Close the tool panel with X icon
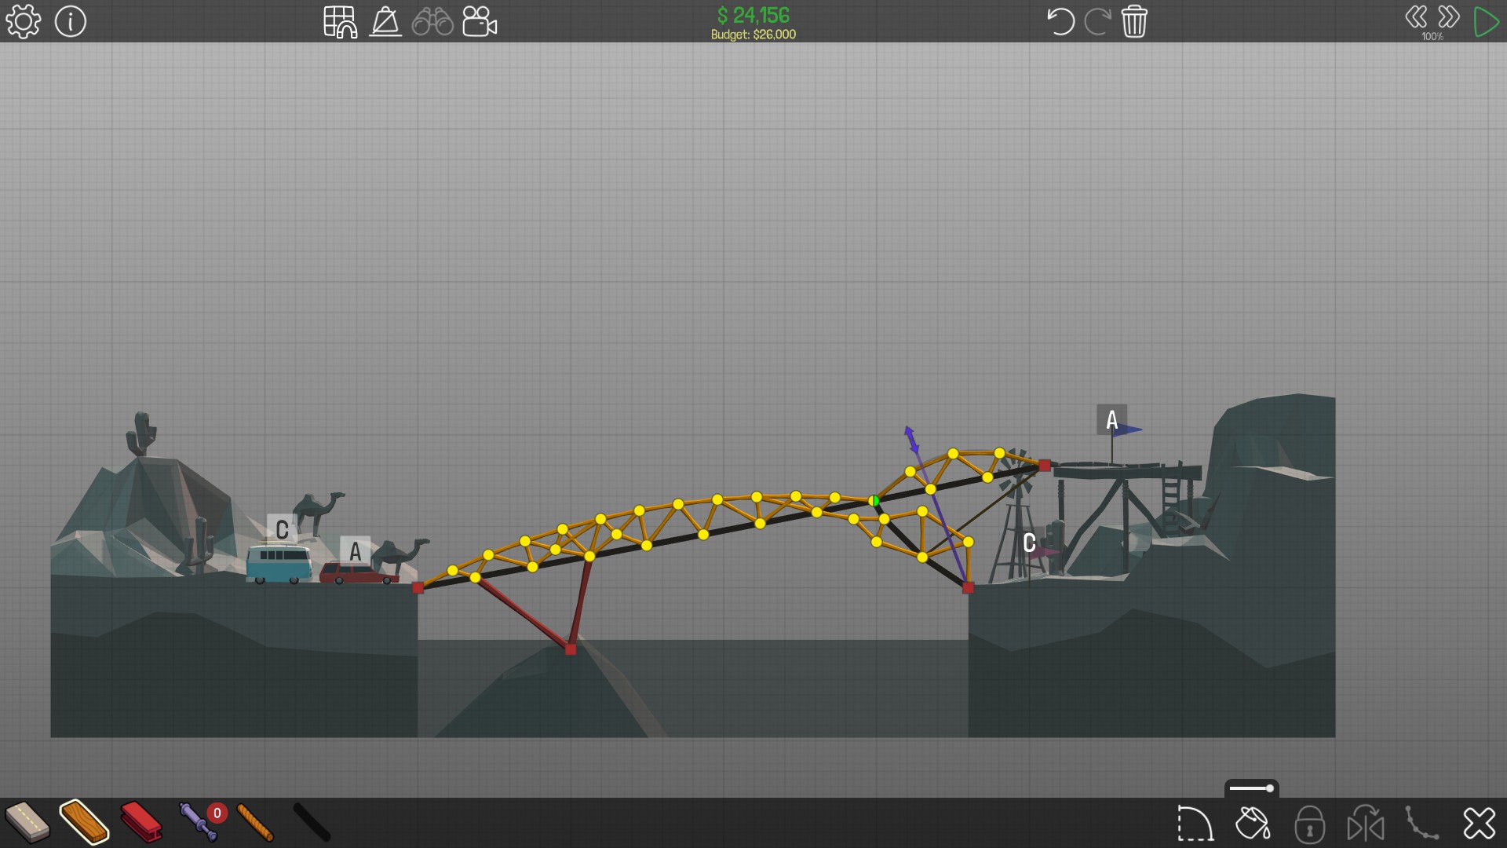Screen dimensions: 1507x848 pos(1480,824)
